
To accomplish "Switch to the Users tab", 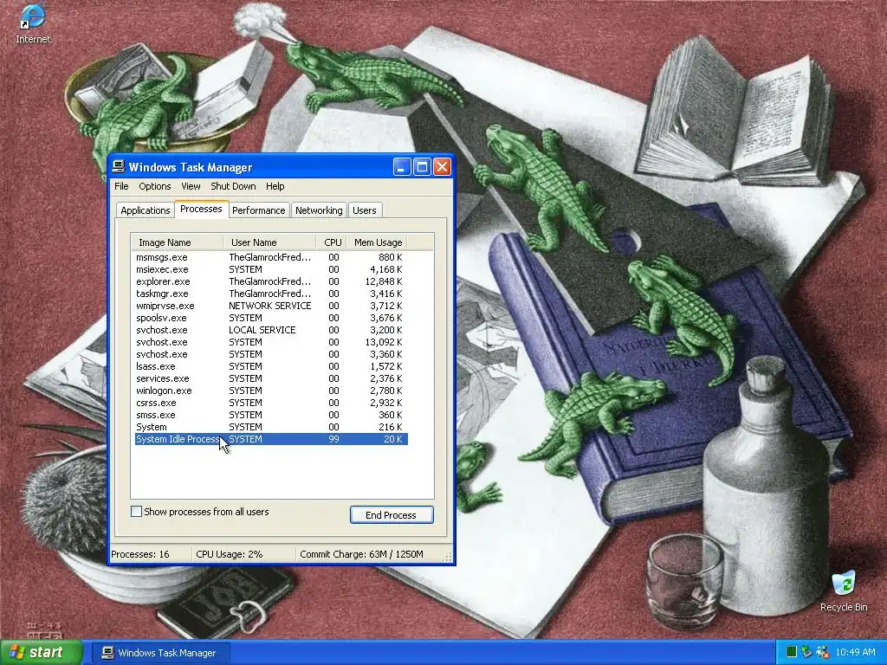I will (x=365, y=210).
